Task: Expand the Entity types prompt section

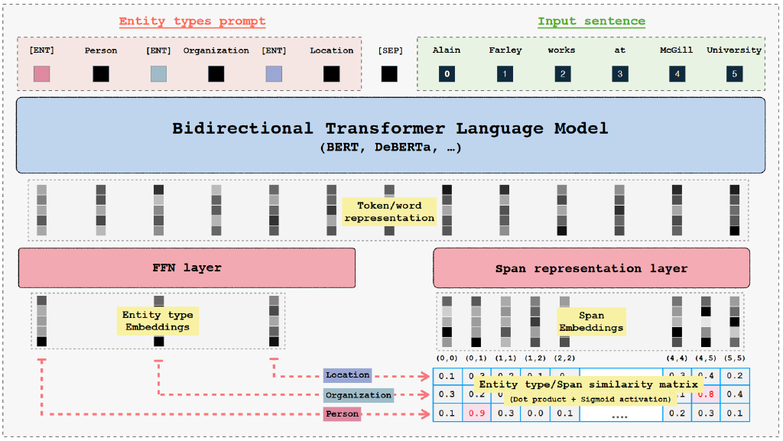Action: tap(191, 21)
